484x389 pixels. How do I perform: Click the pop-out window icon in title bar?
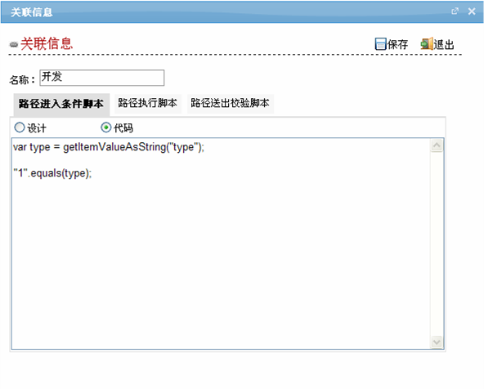tap(455, 11)
